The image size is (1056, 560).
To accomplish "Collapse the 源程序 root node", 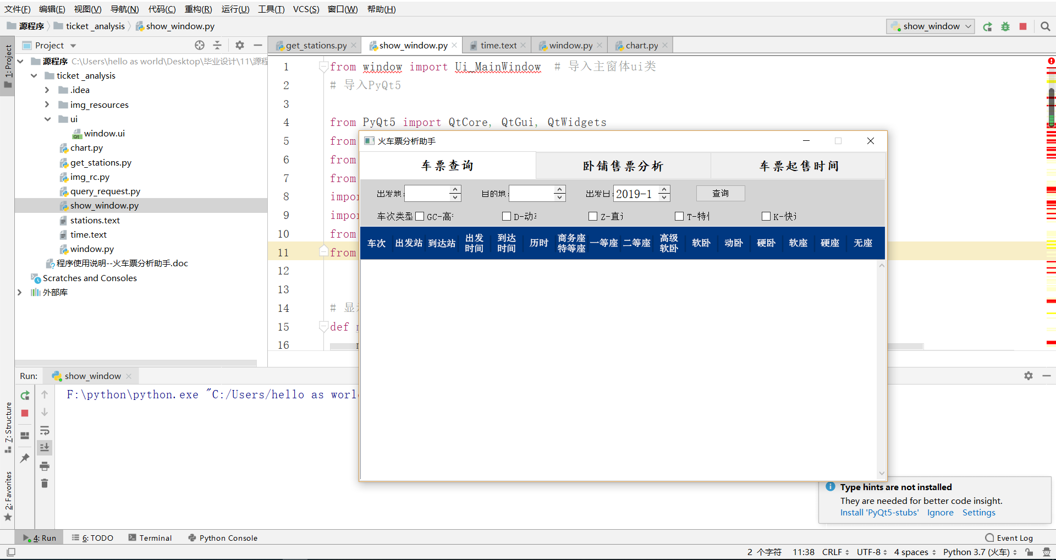I will coord(20,61).
